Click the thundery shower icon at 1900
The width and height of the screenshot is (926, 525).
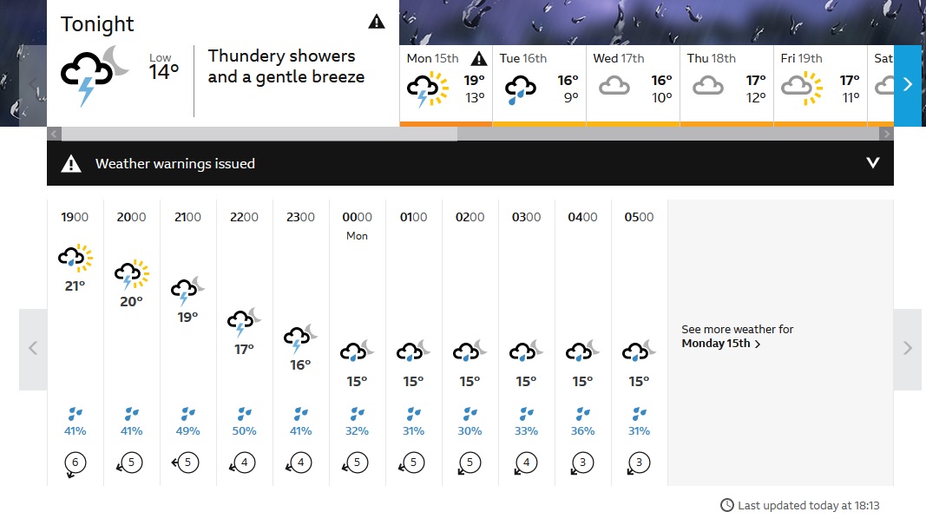[x=75, y=258]
